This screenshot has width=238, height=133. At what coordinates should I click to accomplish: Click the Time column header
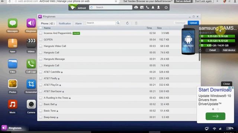[149, 28]
